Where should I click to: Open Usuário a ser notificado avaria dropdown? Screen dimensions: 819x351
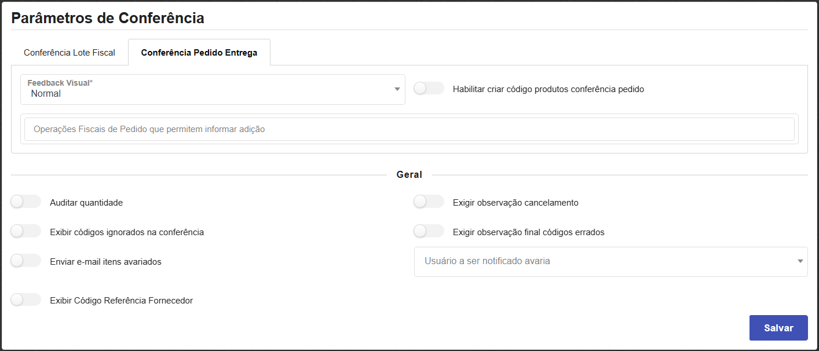602,261
